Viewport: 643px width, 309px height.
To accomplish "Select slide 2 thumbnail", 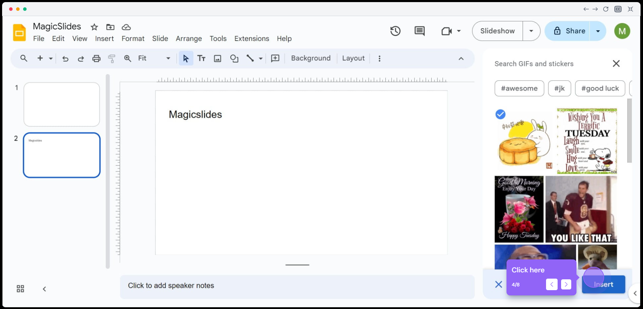I will [x=62, y=155].
